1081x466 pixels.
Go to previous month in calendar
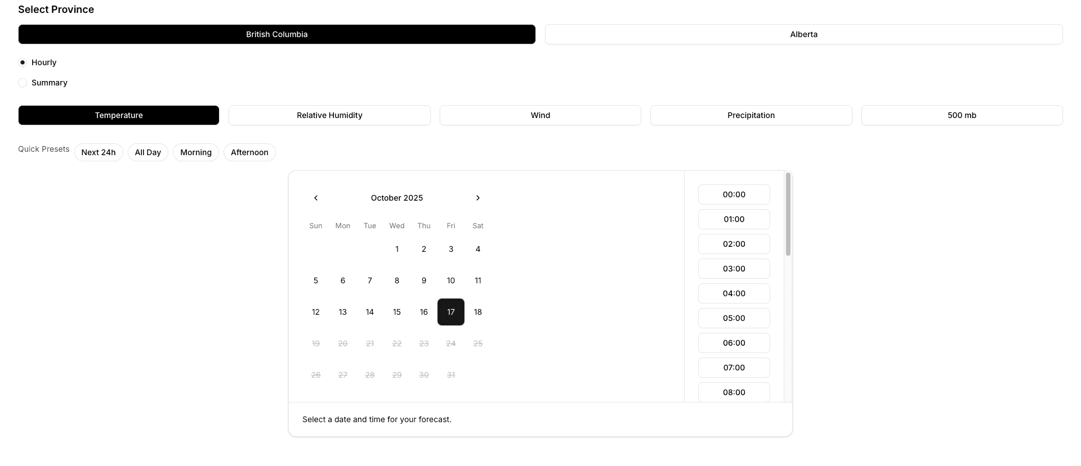click(316, 198)
